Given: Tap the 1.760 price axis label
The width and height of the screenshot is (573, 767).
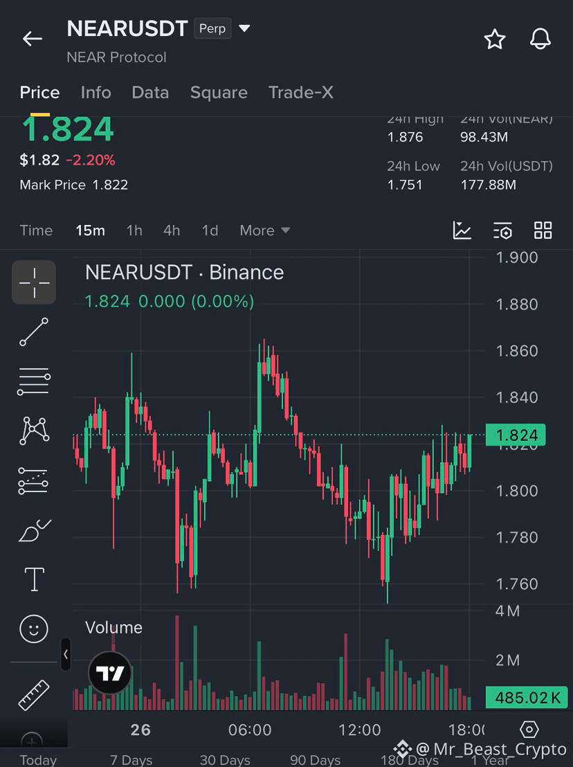Looking at the screenshot, I should (517, 584).
